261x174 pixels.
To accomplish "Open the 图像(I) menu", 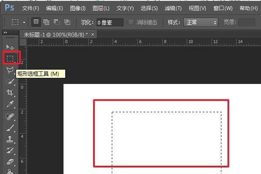I will pyautogui.click(x=78, y=8).
